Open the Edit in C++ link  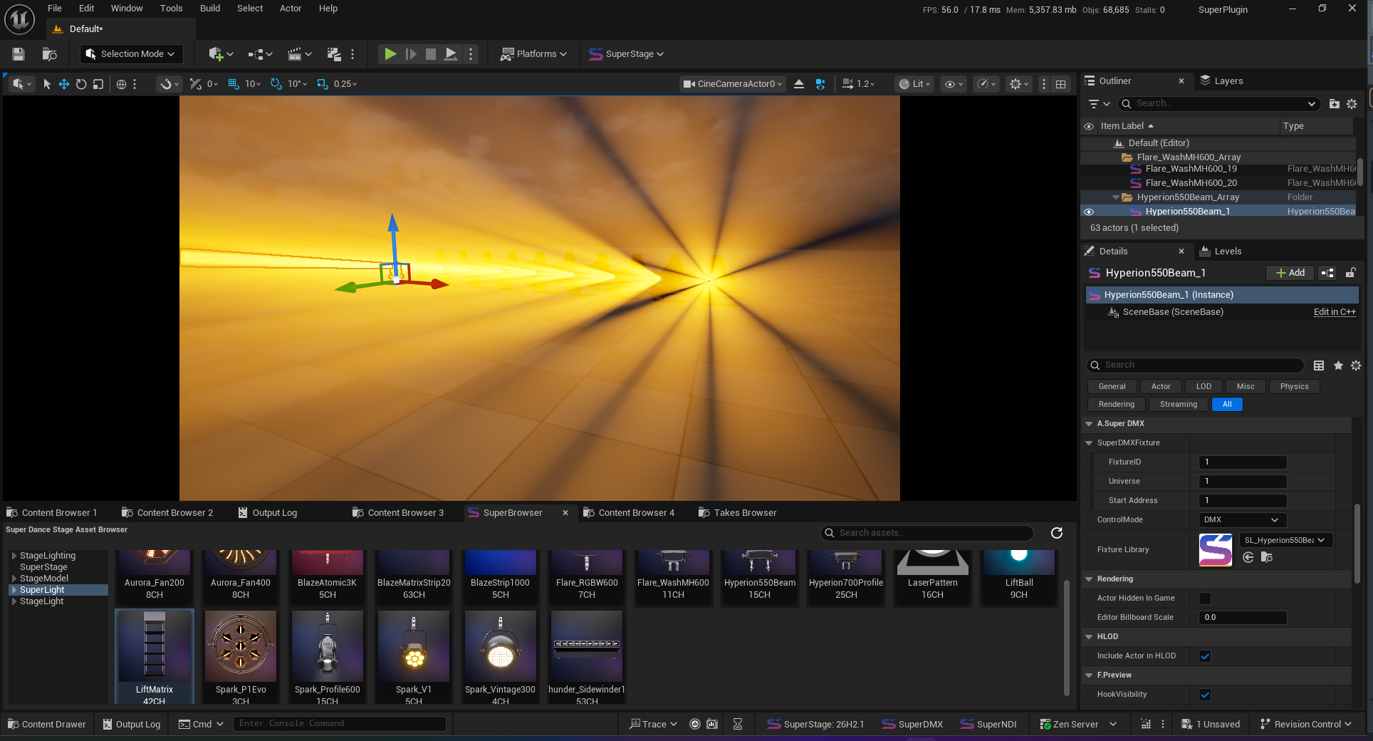coord(1335,312)
